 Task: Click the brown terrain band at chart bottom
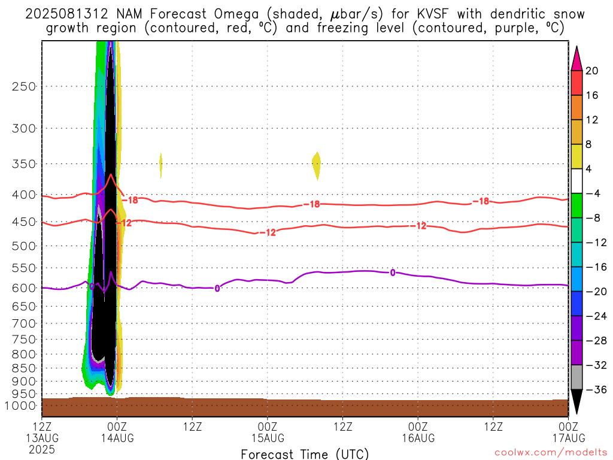(305, 407)
